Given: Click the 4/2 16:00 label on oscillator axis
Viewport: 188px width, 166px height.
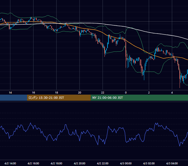Looking at the screenshot, I should [x=33, y=163].
